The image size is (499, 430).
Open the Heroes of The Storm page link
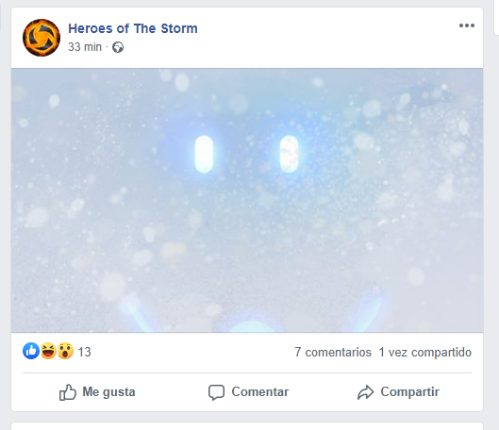pos(133,28)
